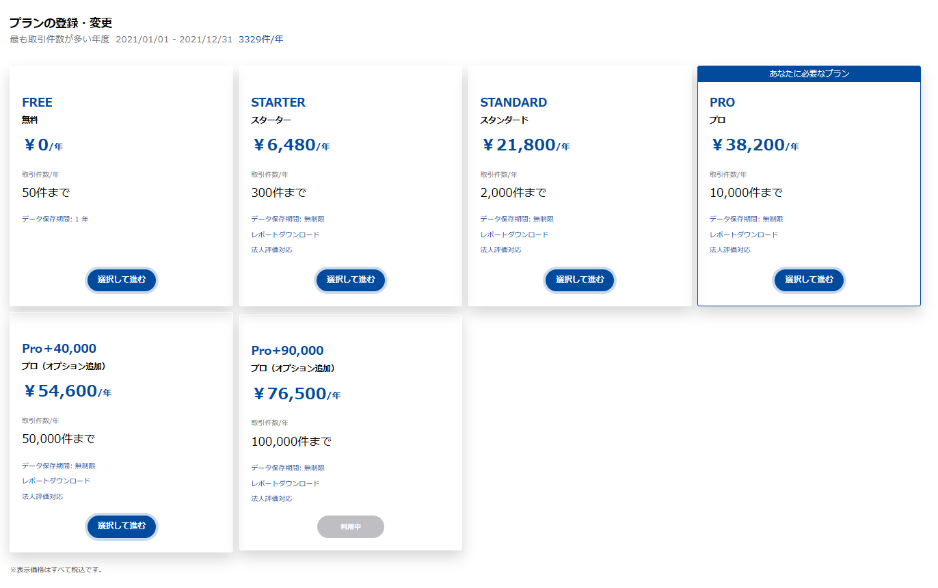Choose the recommended PRO plan
This screenshot has height=588, width=938.
[809, 280]
